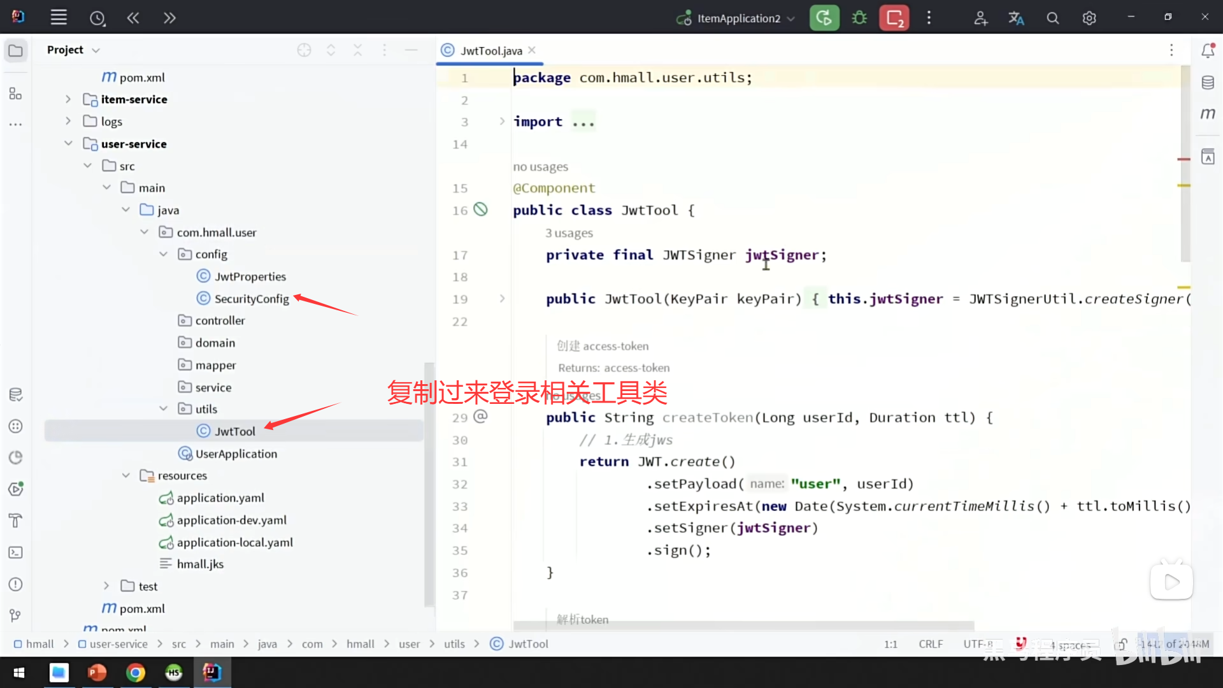
Task: Open the Maven tool window
Action: click(1208, 114)
